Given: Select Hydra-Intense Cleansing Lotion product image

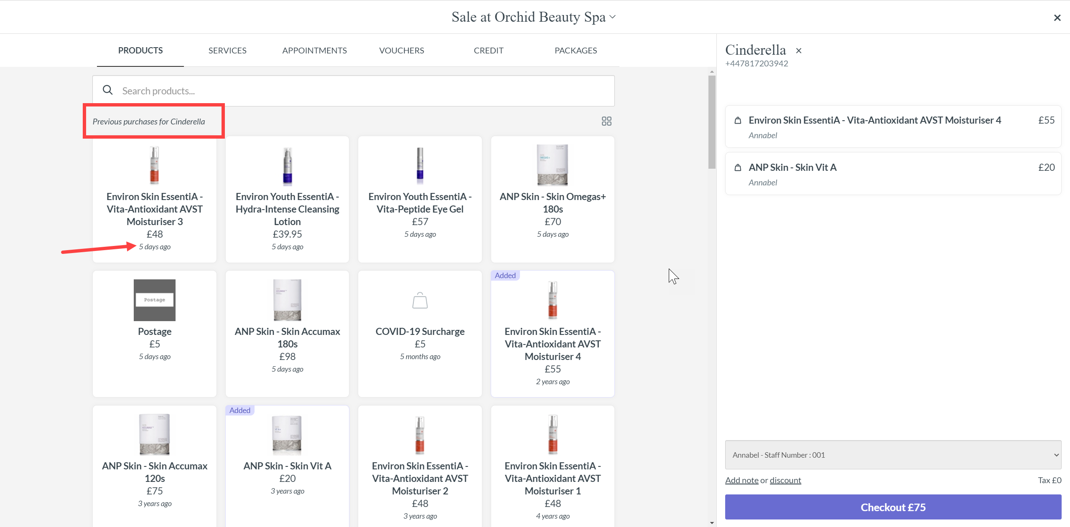Looking at the screenshot, I should coord(287,166).
